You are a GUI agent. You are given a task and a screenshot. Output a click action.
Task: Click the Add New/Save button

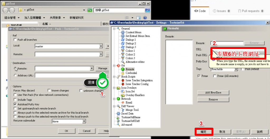[213, 93]
